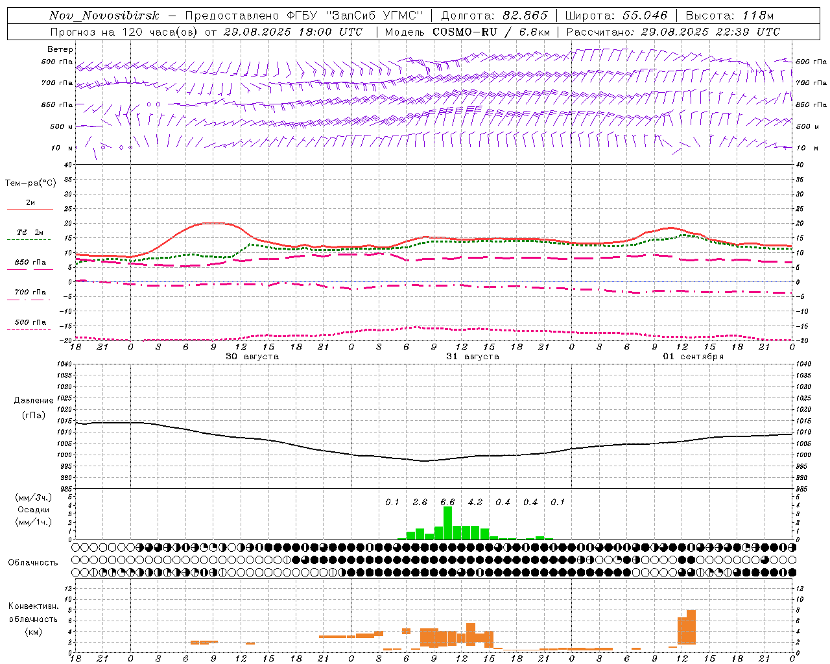This screenshot has width=830, height=664.
Task: Click the Nov_Novosibirsk station title
Action: point(104,16)
